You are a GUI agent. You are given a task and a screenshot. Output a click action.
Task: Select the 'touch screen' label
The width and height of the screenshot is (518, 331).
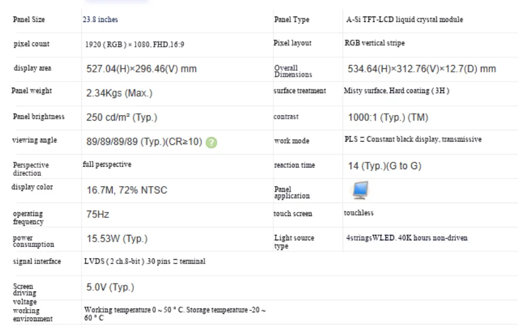[293, 214]
